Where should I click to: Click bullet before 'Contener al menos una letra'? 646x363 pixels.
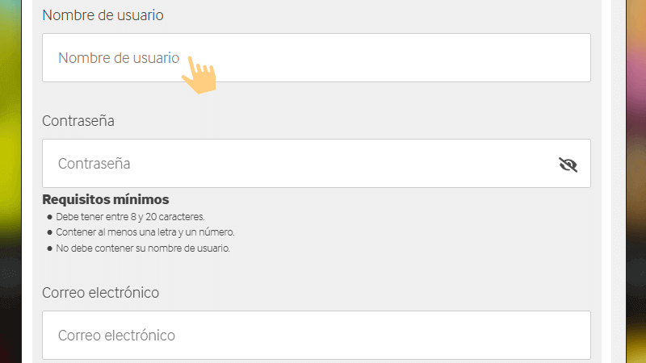point(49,233)
